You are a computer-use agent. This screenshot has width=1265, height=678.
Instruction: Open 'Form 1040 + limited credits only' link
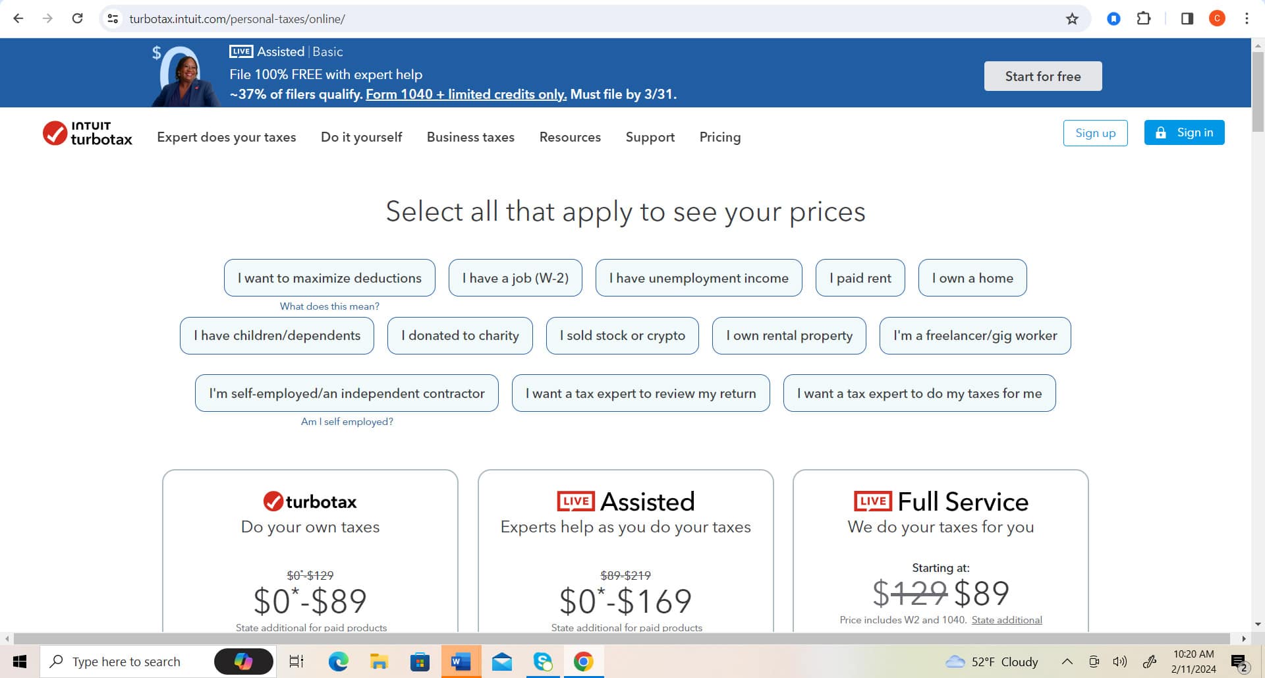466,94
